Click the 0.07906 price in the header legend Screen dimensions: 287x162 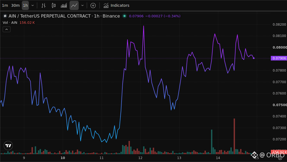(136, 16)
